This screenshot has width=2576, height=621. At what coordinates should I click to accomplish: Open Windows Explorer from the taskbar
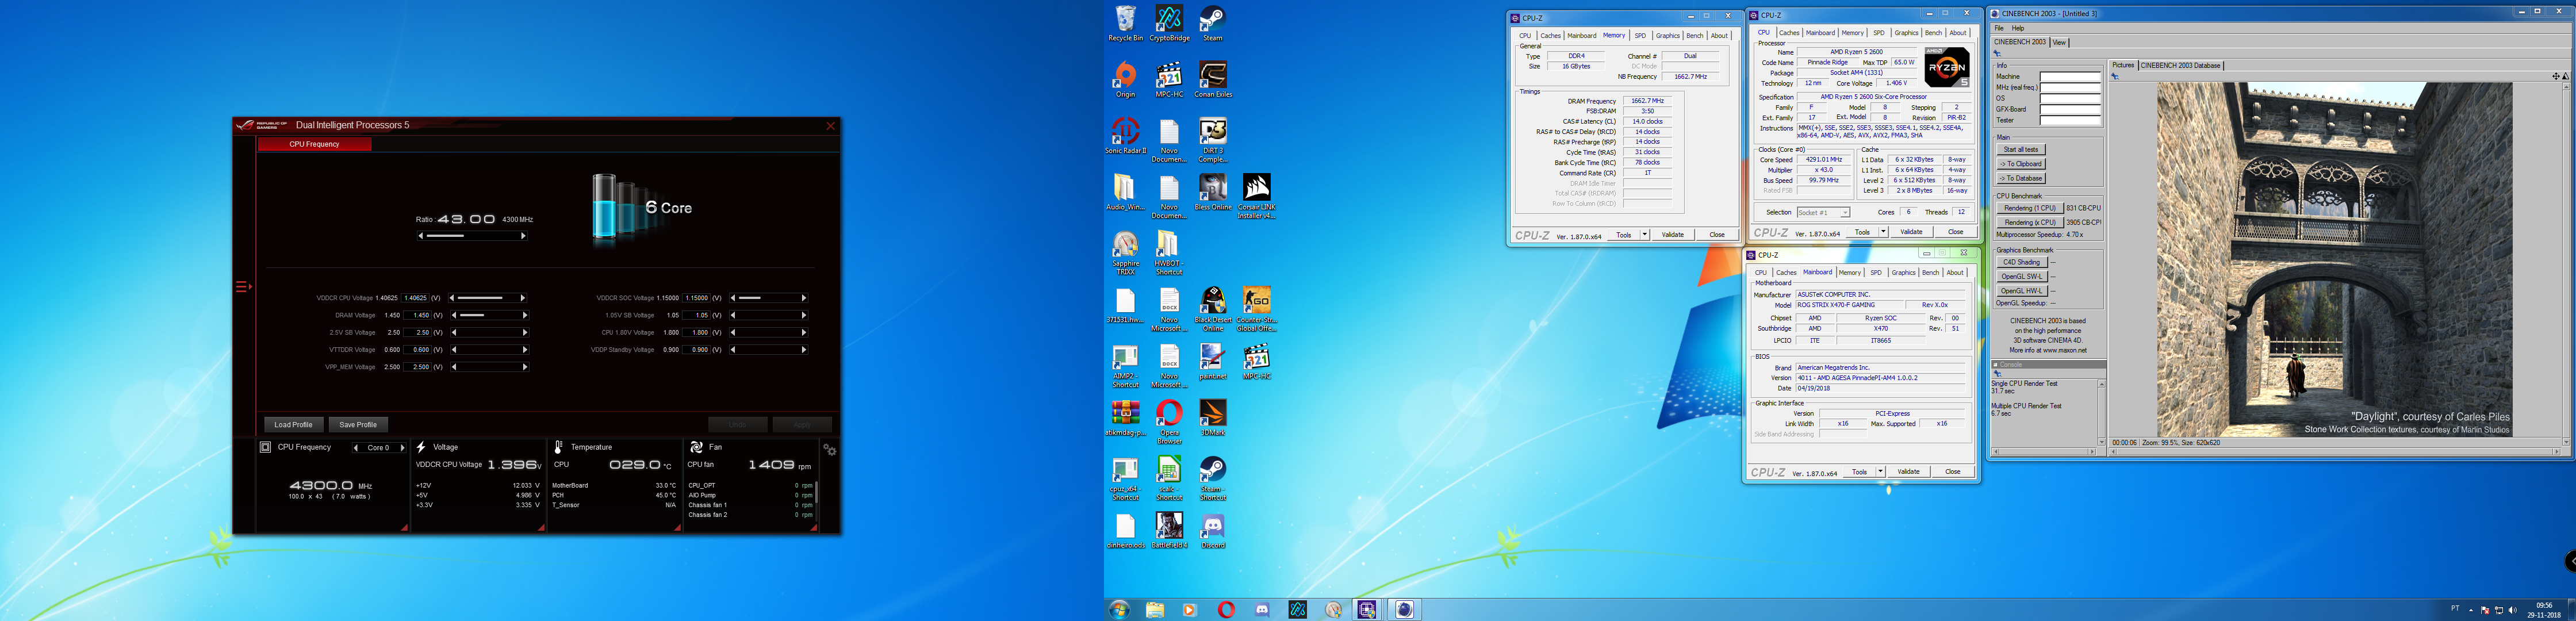pos(1155,609)
